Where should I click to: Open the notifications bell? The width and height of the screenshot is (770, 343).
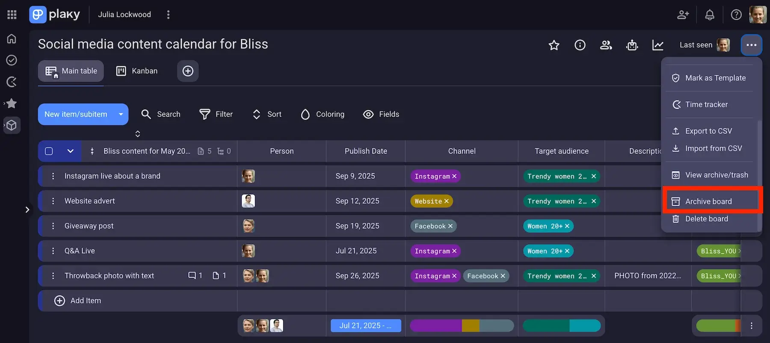710,15
